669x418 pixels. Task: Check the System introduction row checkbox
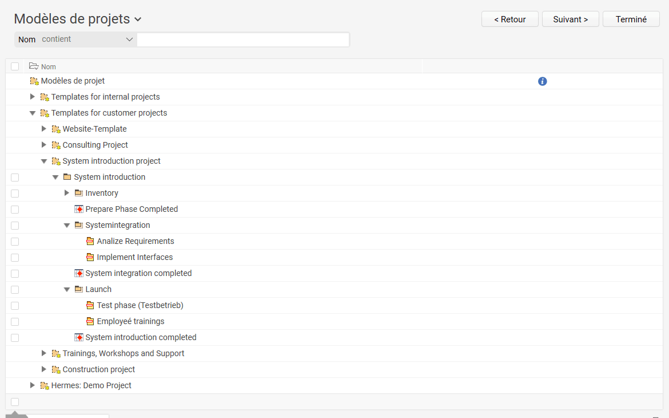point(15,178)
